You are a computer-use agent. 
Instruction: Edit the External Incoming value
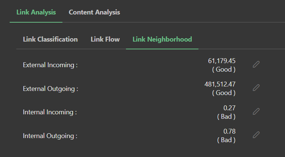click(x=256, y=64)
